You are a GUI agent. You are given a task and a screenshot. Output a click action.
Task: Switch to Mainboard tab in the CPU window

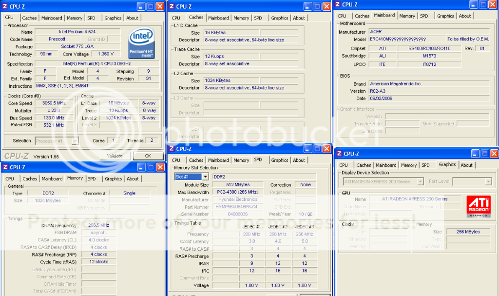coord(52,18)
